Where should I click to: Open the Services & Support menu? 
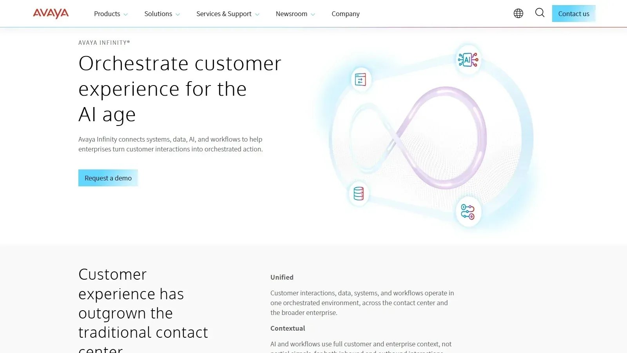224,14
